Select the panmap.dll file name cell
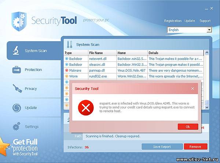This screenshot has width=220, height=163. click(102, 70)
